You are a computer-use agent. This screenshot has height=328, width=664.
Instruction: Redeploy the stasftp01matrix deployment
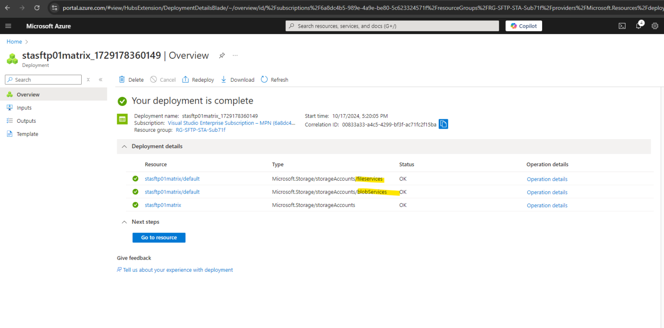[x=198, y=80]
